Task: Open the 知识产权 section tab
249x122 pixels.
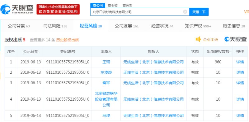Action: point(198,26)
